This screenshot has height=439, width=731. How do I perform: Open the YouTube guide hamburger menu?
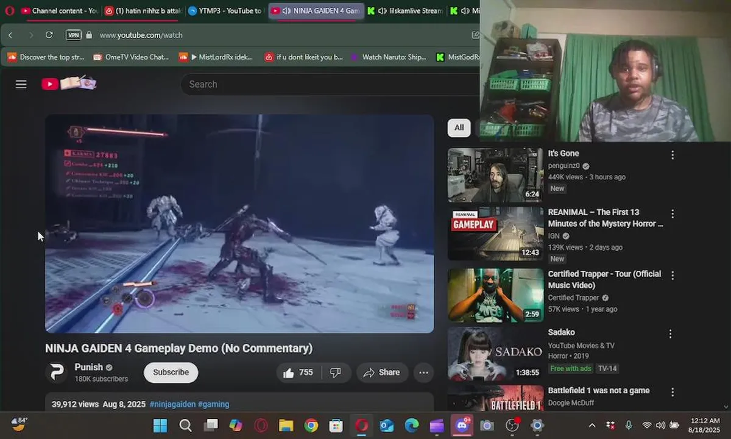tap(21, 84)
